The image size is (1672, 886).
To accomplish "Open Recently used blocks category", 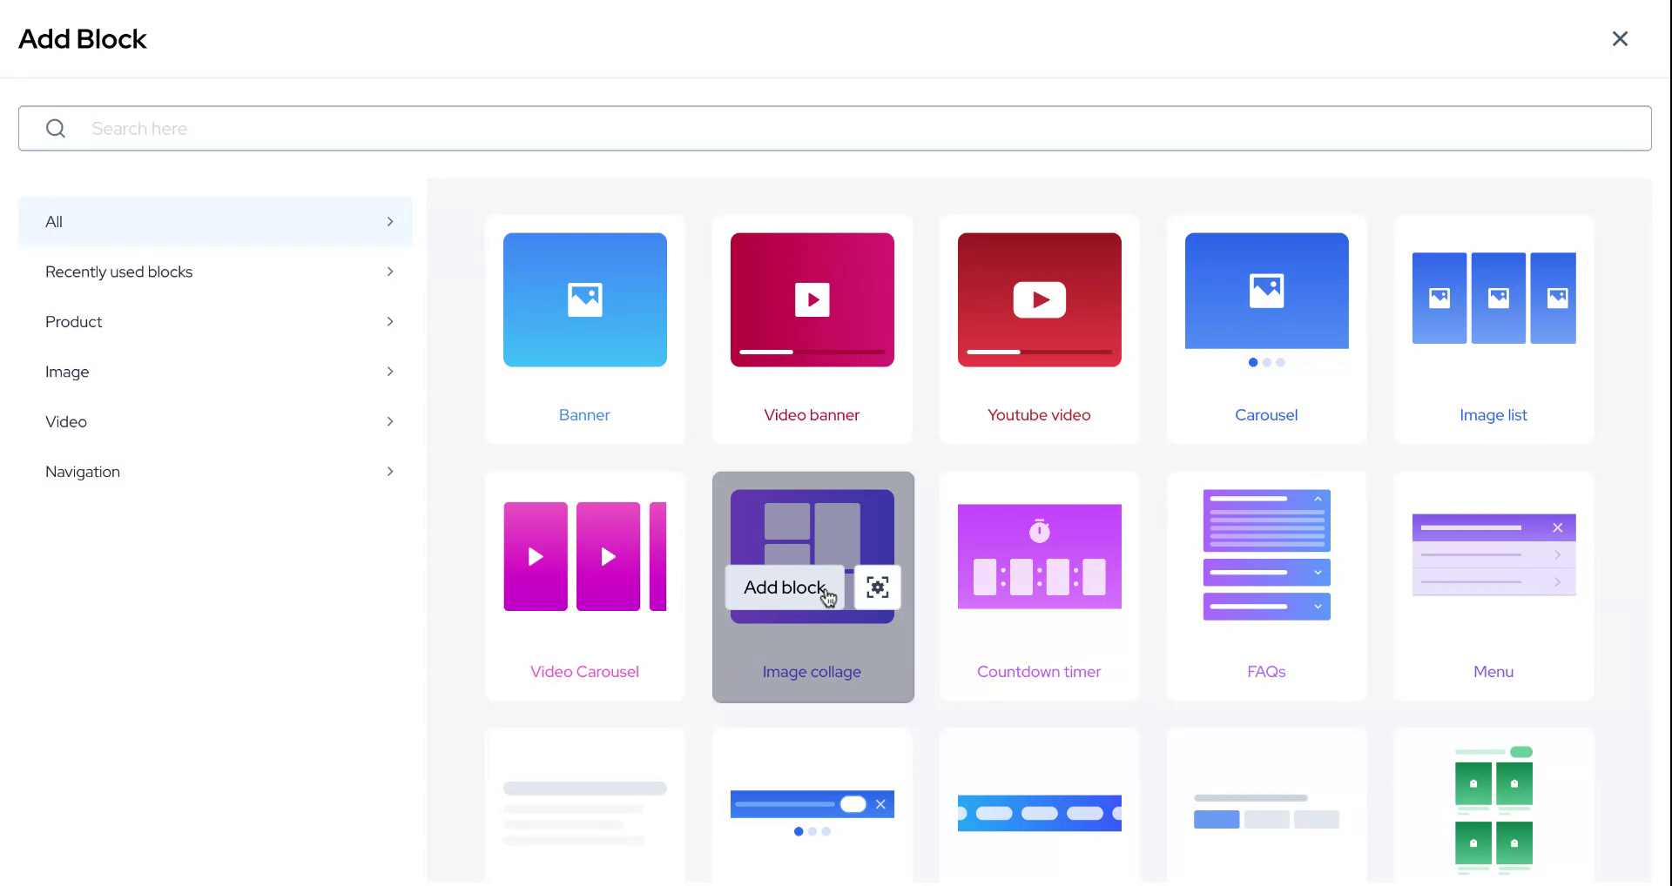I will pyautogui.click(x=215, y=272).
